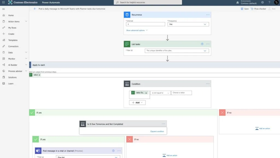280x158 pixels.
Task: Expand Show advanced options in Recurrence
Action: [x=137, y=31]
